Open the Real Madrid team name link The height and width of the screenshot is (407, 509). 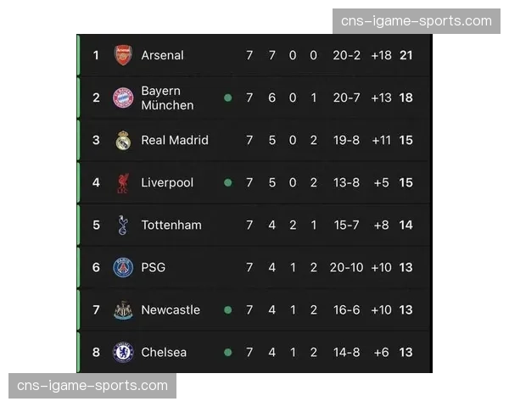point(175,140)
